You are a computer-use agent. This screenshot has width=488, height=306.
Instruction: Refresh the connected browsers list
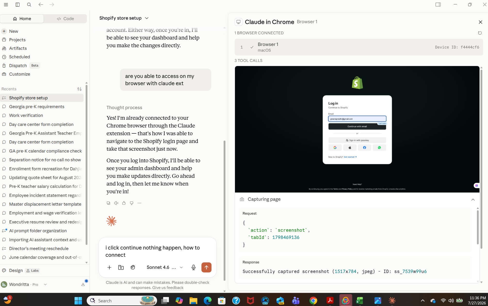[x=480, y=33]
